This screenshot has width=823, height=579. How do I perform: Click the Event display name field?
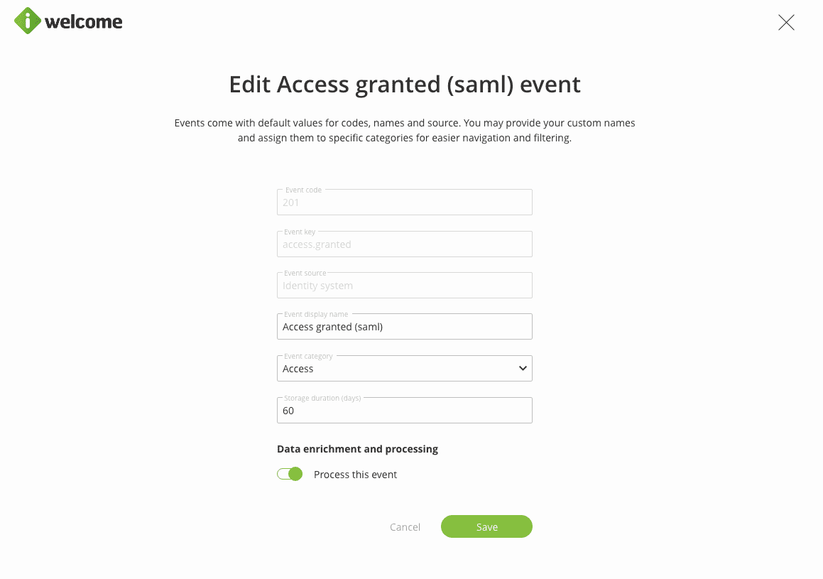tap(404, 327)
